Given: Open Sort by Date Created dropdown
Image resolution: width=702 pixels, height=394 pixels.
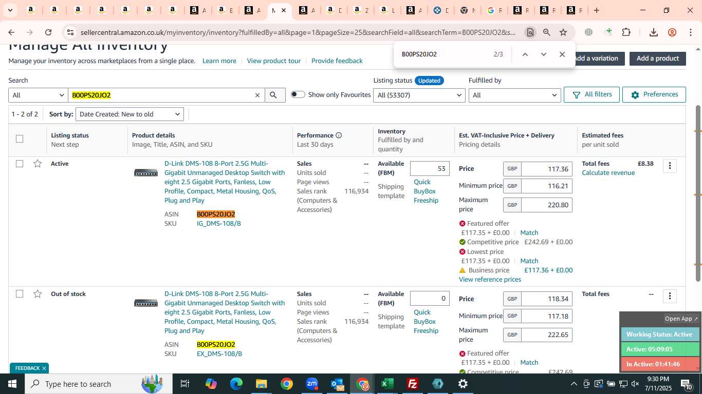Looking at the screenshot, I should tap(130, 114).
